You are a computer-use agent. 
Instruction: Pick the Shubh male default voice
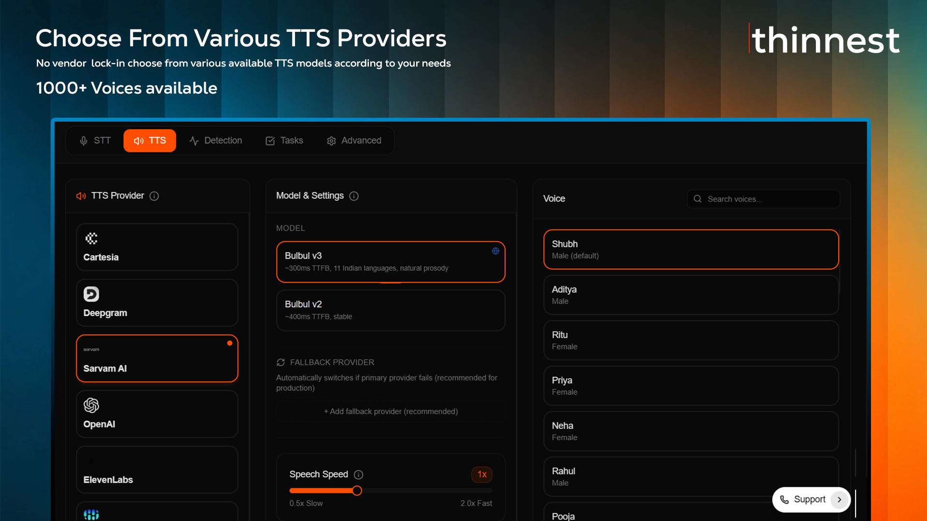pos(691,249)
